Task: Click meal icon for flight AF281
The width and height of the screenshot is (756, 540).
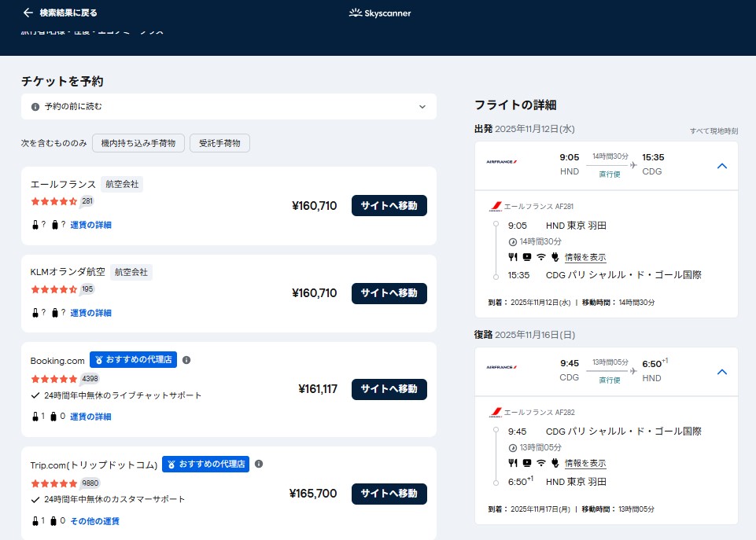Action: [x=512, y=257]
